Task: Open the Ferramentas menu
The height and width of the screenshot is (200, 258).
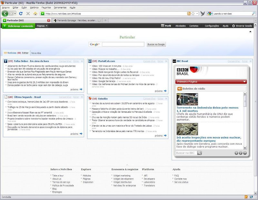Action: click(x=60, y=7)
